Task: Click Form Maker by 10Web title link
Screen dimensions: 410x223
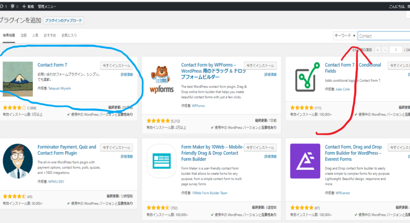Action: tap(212, 153)
